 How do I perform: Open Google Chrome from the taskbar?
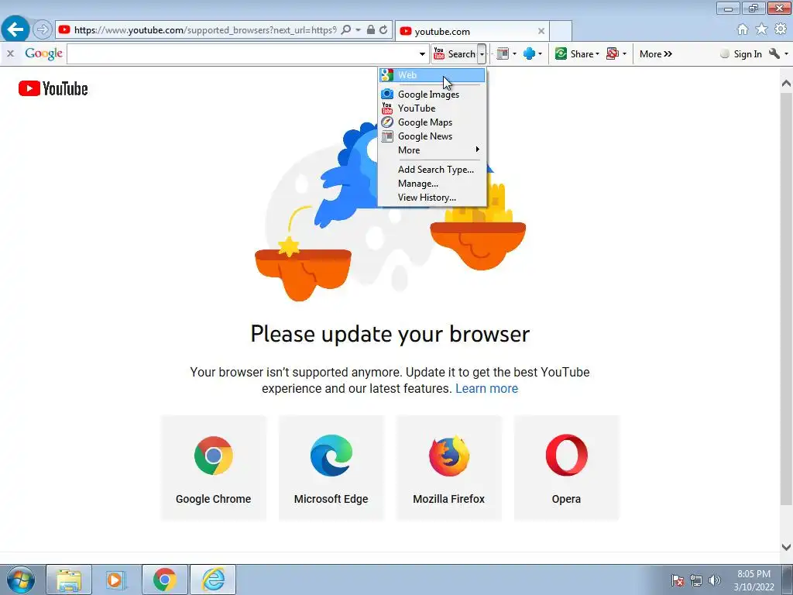pos(165,580)
